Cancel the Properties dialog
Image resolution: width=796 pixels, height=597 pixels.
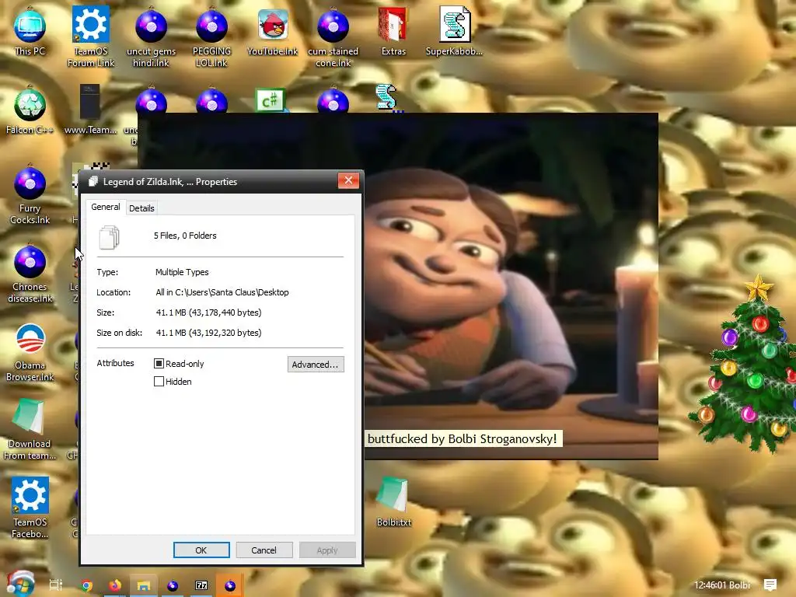coord(264,550)
